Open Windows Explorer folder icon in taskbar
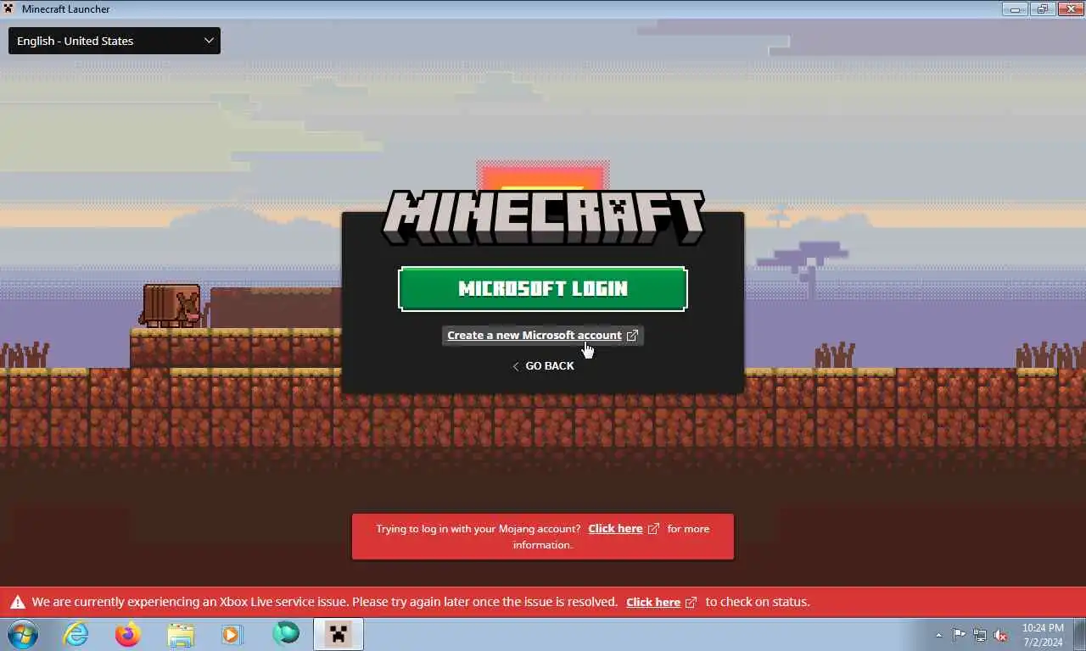Viewport: 1086px width, 651px height. (x=181, y=634)
